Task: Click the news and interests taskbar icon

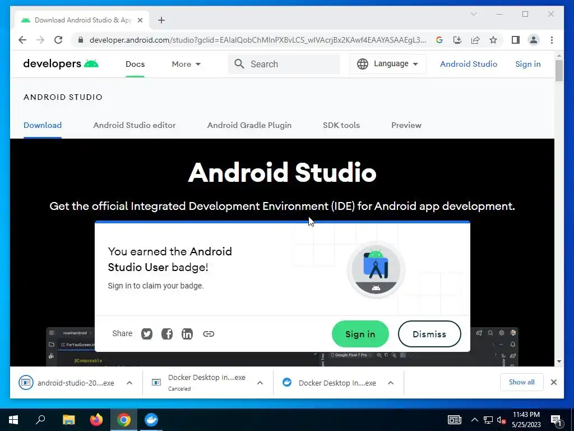Action: click(x=454, y=420)
